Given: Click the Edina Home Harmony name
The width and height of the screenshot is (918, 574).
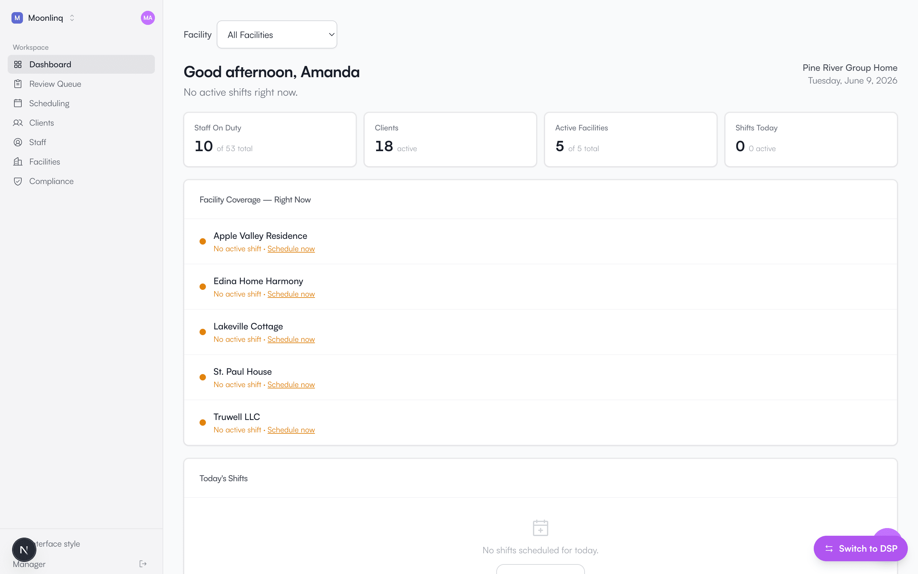Looking at the screenshot, I should tap(258, 281).
